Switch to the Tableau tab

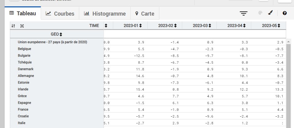pyautogui.click(x=23, y=13)
